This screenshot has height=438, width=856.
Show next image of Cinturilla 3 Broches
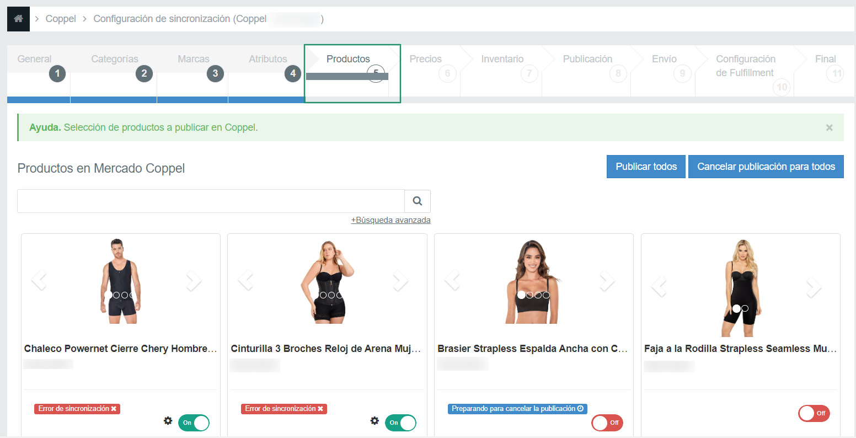[400, 281]
